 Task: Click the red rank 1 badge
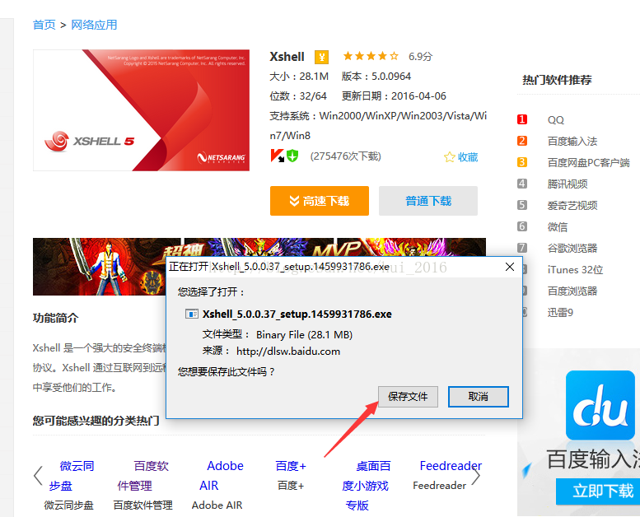click(x=522, y=119)
